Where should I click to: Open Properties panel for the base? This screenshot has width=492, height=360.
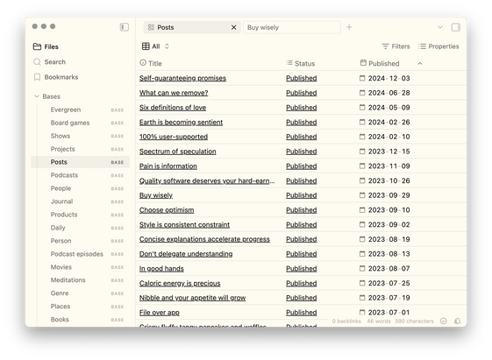pyautogui.click(x=439, y=46)
